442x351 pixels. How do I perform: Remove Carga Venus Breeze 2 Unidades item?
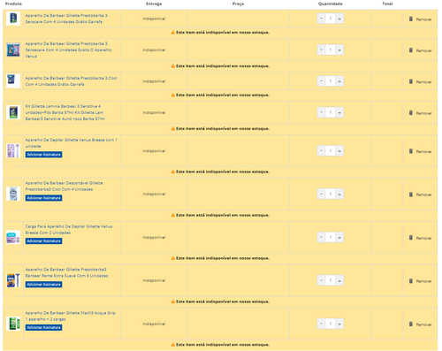(x=420, y=238)
